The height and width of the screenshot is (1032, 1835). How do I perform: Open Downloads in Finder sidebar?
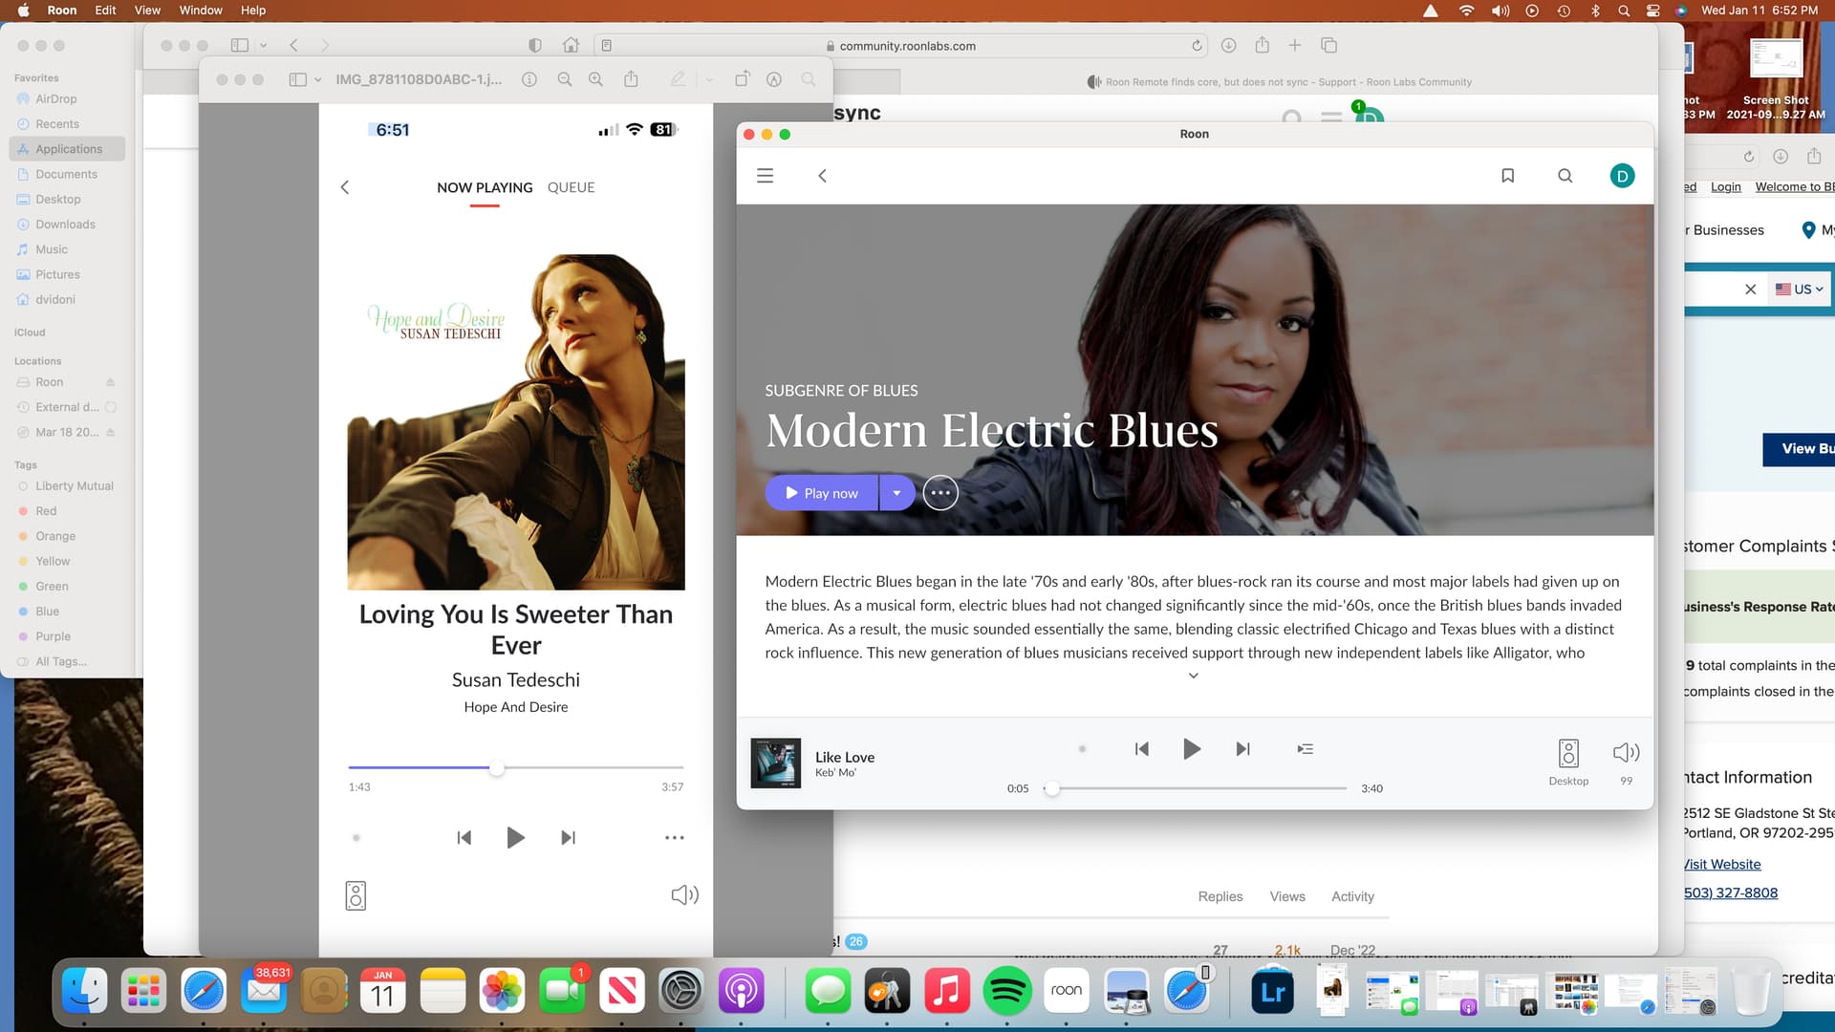pyautogui.click(x=67, y=225)
